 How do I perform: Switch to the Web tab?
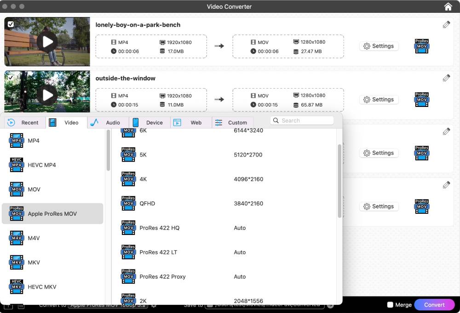[191, 123]
